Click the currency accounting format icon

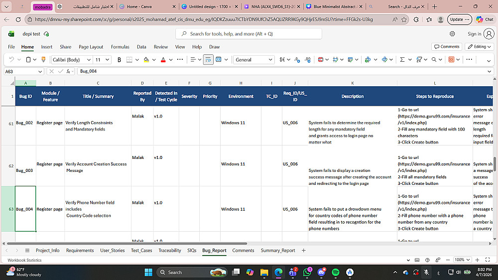tap(282, 59)
